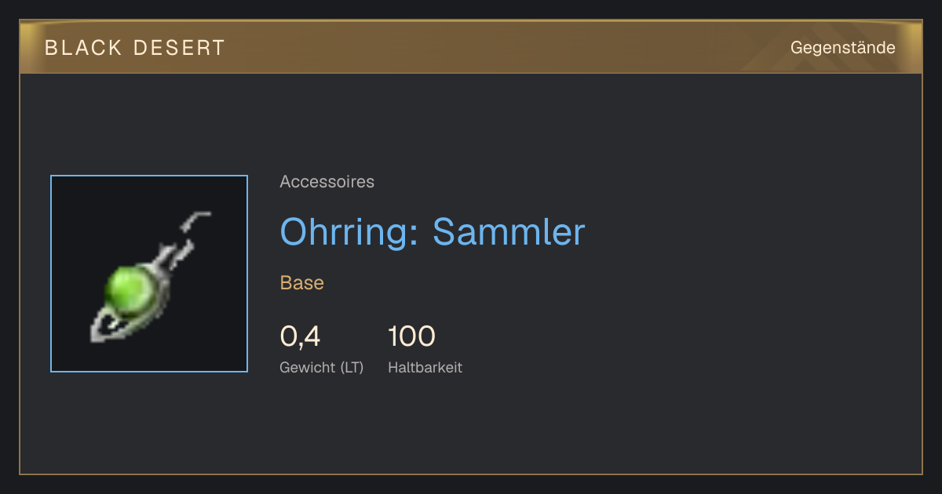Open the Ohrring: Sammler title link
Screen dimensions: 942x494
click(433, 232)
